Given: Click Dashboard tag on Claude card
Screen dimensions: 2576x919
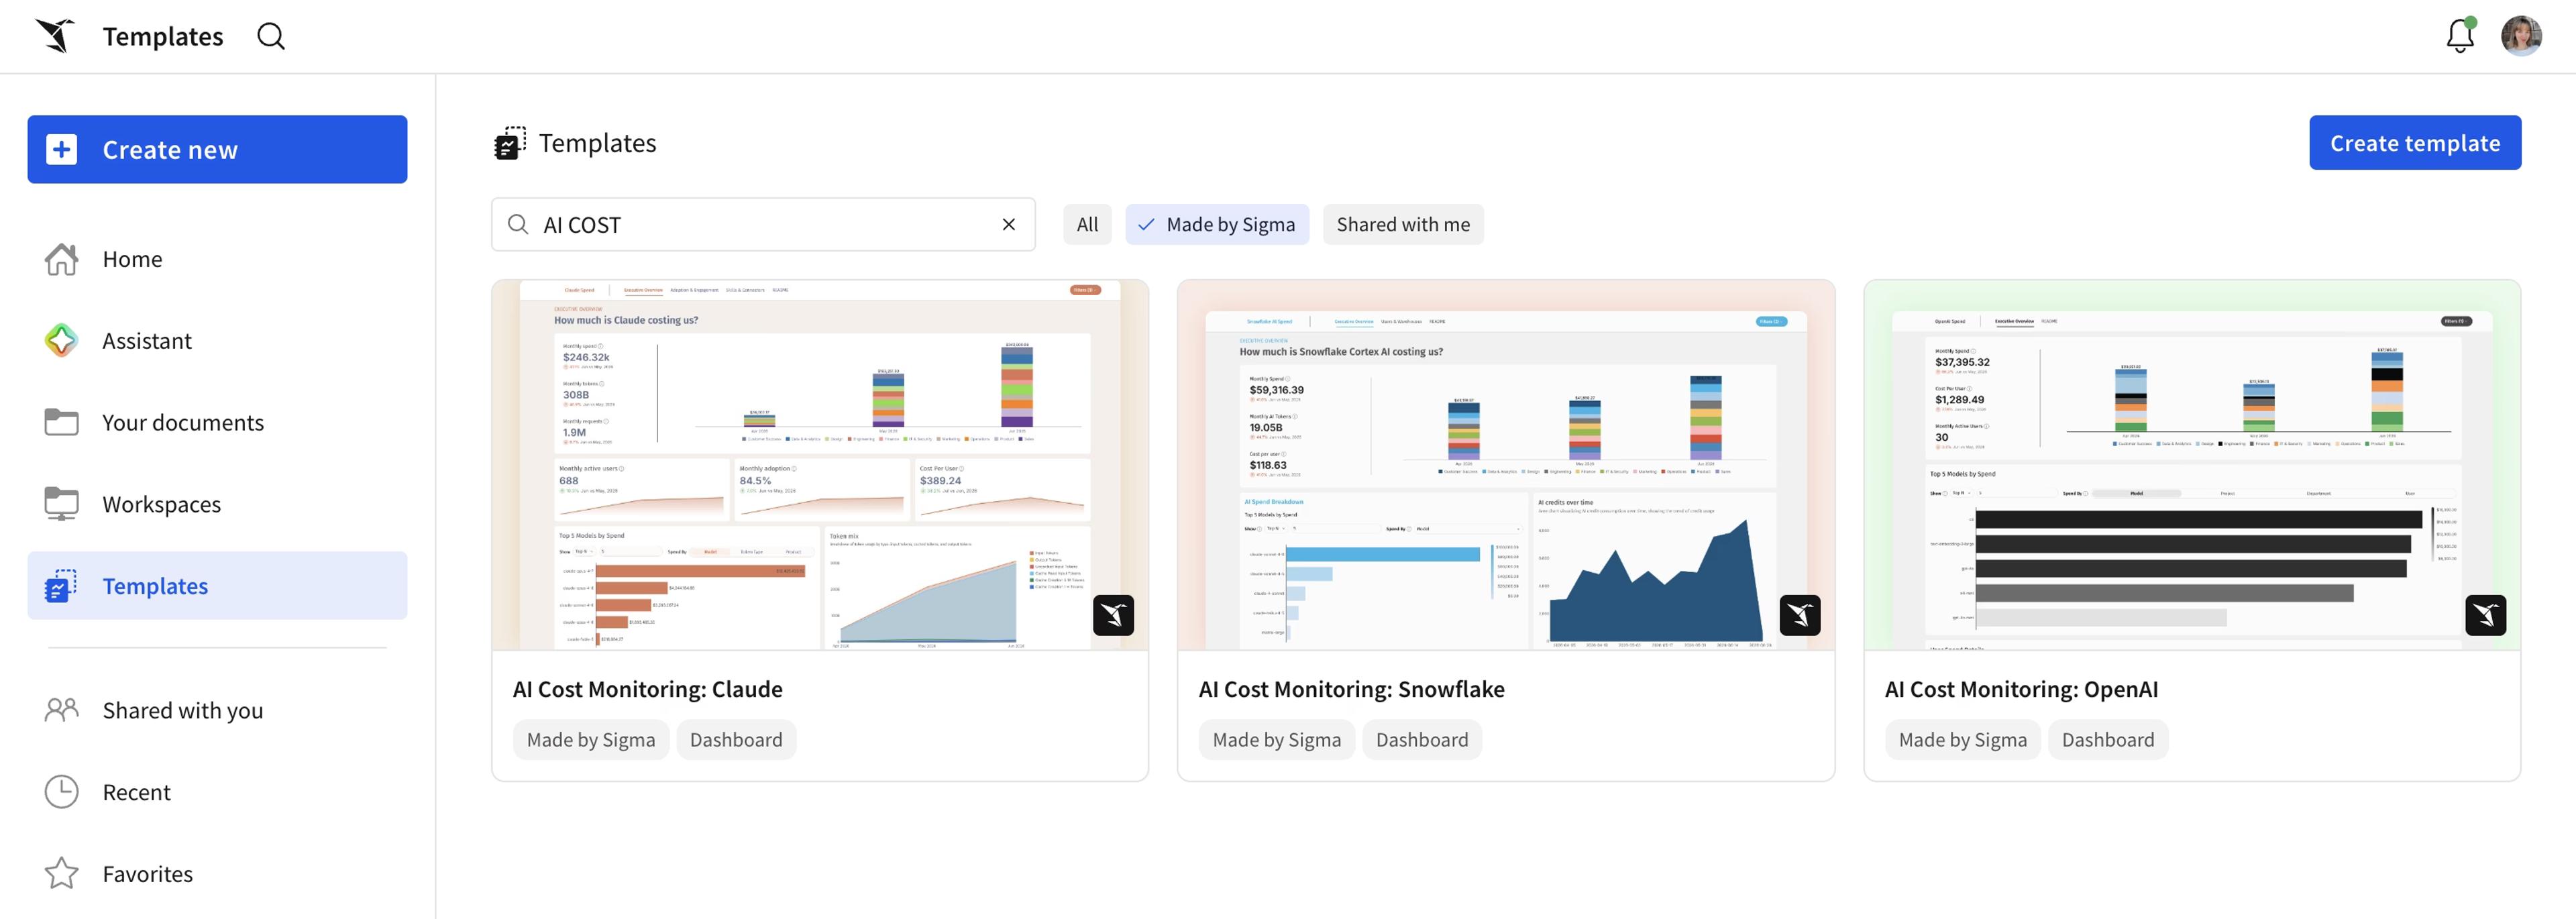Looking at the screenshot, I should pyautogui.click(x=736, y=740).
